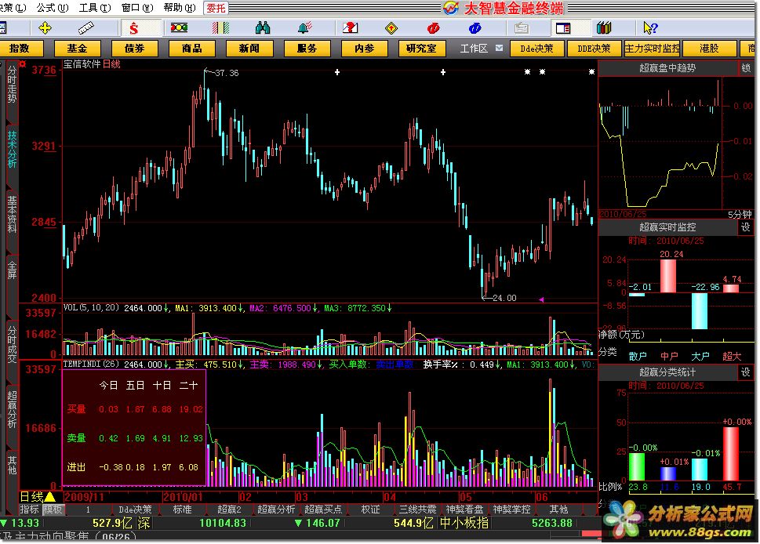This screenshot has height=544, width=760.
Task: Select the 神契掌控 bottom indicator tab
Action: click(x=512, y=510)
